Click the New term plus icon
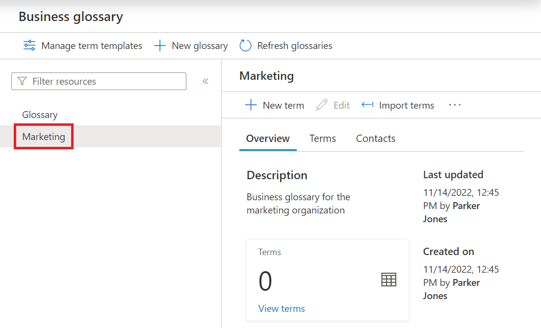 251,105
